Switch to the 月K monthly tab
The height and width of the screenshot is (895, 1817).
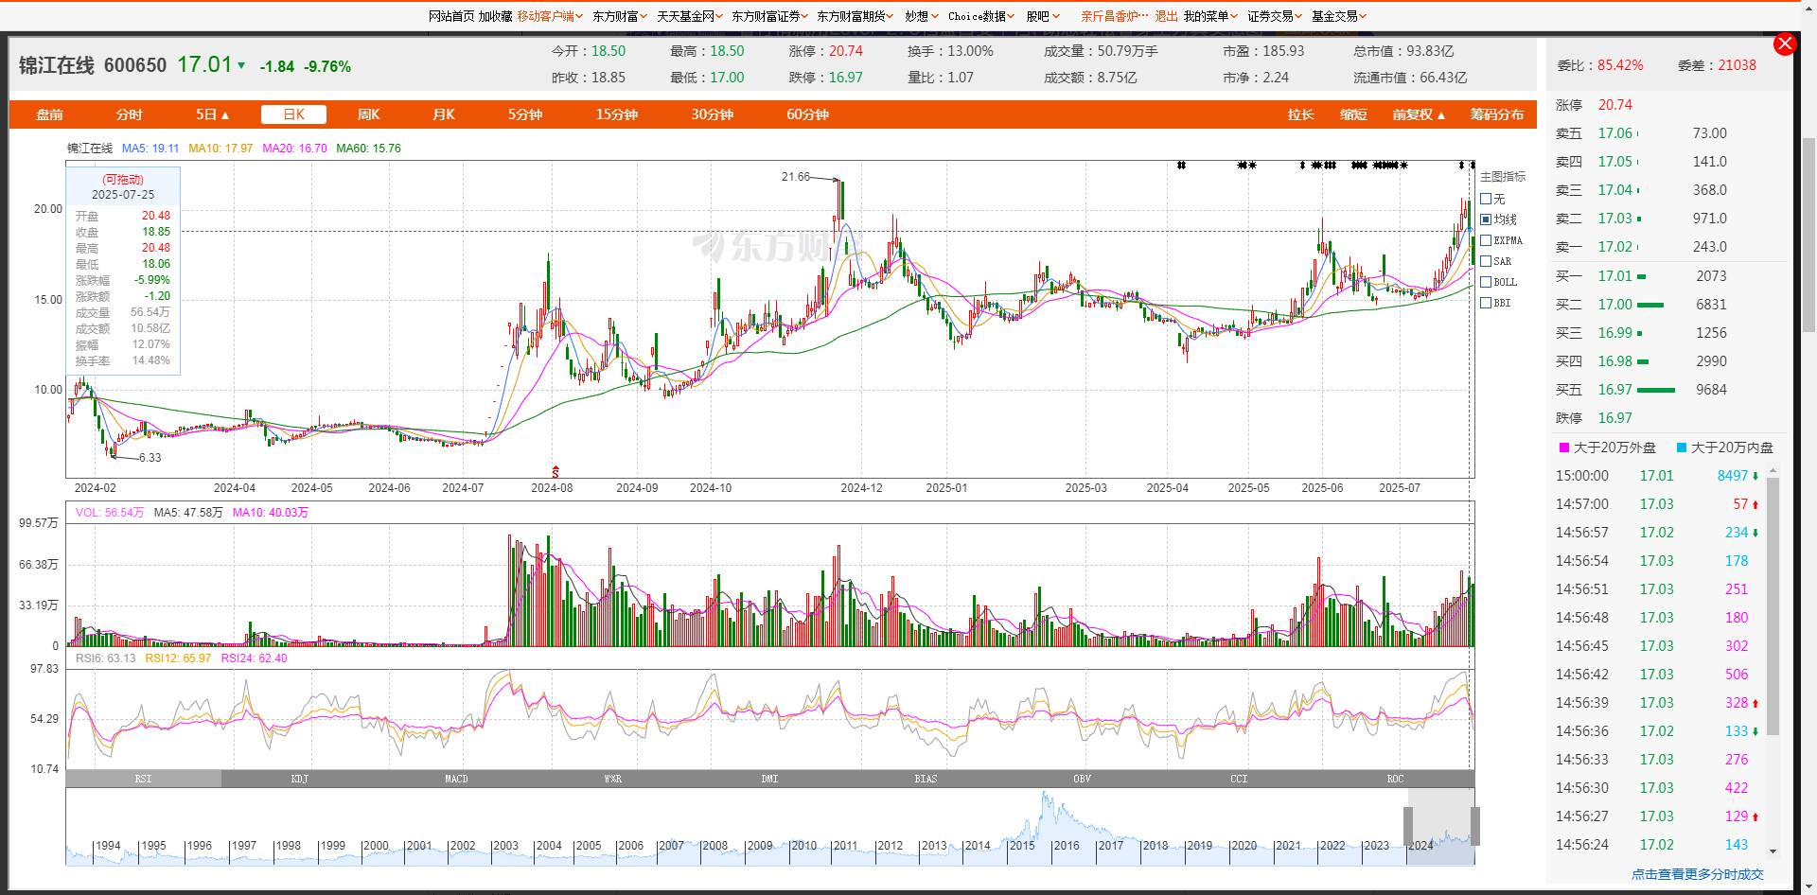tap(443, 114)
